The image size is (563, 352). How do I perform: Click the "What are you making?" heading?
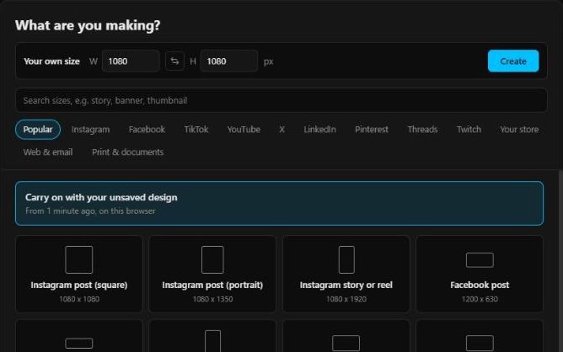point(88,25)
